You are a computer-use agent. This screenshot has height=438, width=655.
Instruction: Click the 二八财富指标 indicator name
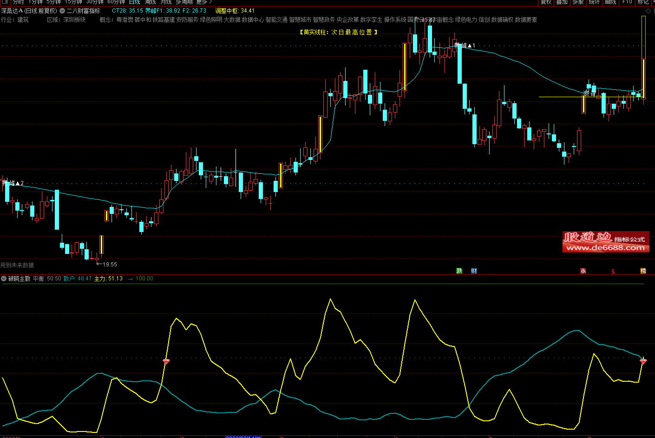point(83,11)
